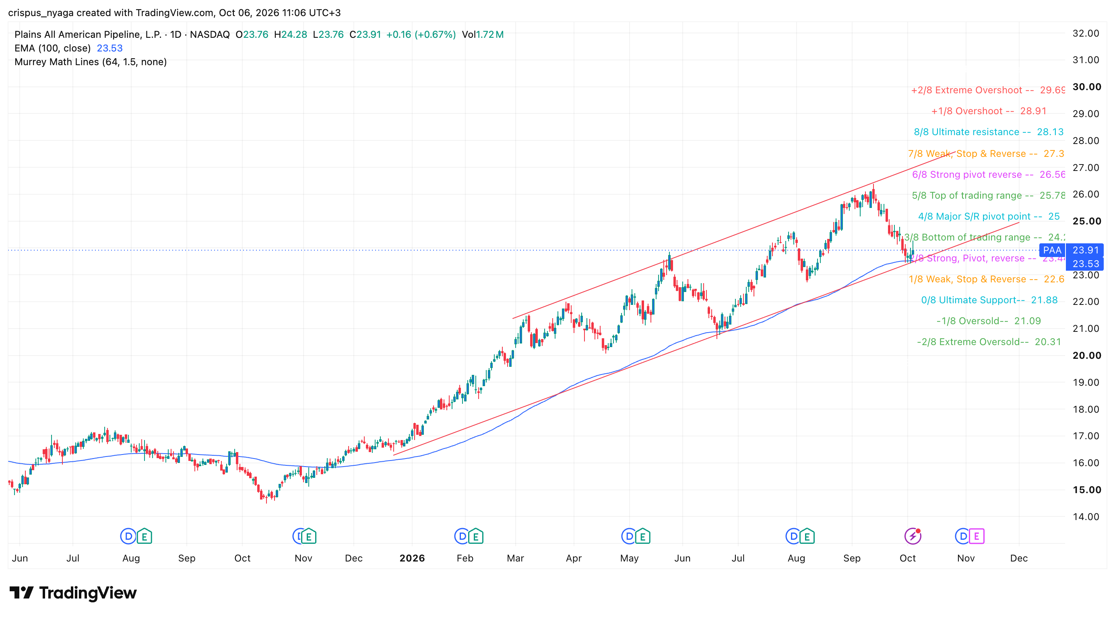Click the 8/8 Ultimate resistance line label
This screenshot has height=617, width=1115.
tap(989, 132)
